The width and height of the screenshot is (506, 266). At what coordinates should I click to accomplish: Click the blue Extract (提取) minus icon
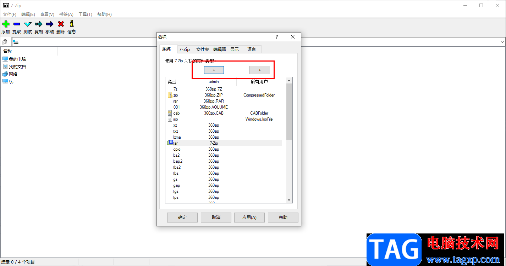point(17,24)
